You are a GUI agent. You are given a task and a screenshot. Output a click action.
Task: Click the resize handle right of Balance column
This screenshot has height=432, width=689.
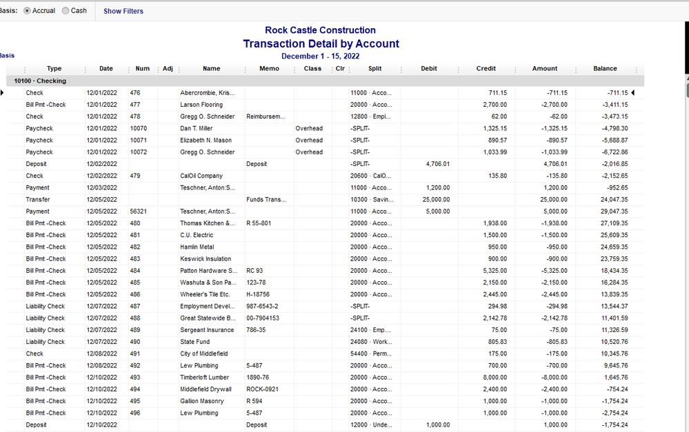tap(636, 69)
